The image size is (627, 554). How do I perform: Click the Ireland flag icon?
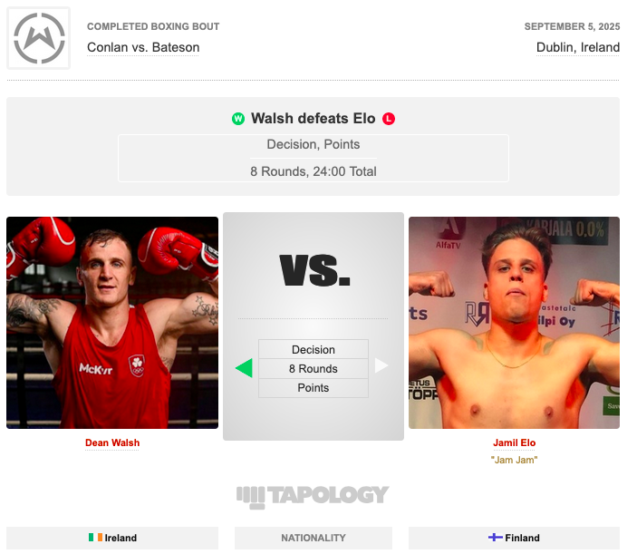pos(95,537)
